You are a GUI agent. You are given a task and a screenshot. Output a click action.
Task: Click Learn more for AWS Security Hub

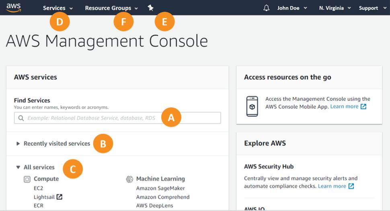coord(332,186)
